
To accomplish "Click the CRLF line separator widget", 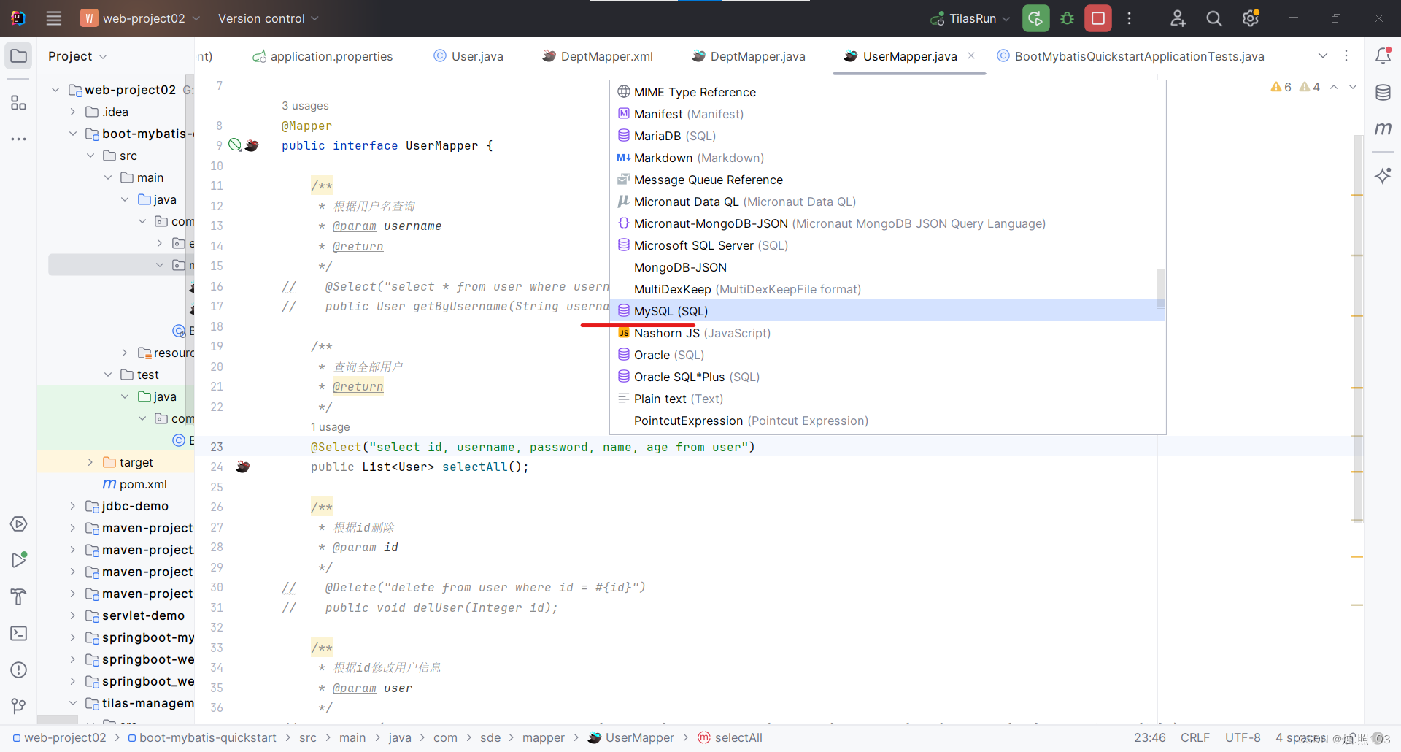I will click(1195, 737).
